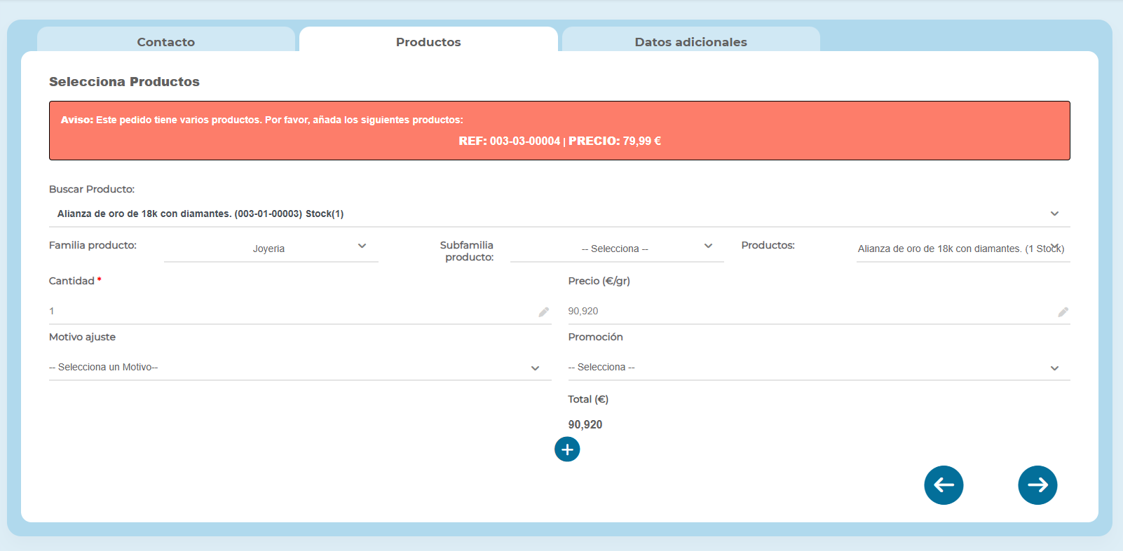This screenshot has height=551, width=1123.
Task: Click the forward arrow navigation button
Action: click(1037, 485)
